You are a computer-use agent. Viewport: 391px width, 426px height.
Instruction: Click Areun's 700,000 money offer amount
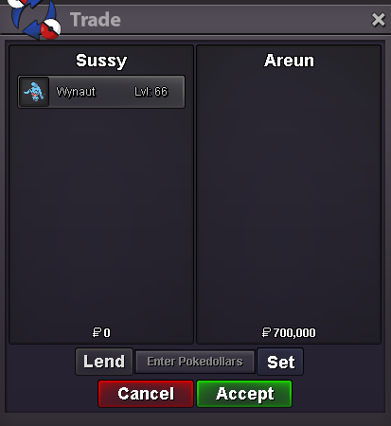(x=294, y=332)
